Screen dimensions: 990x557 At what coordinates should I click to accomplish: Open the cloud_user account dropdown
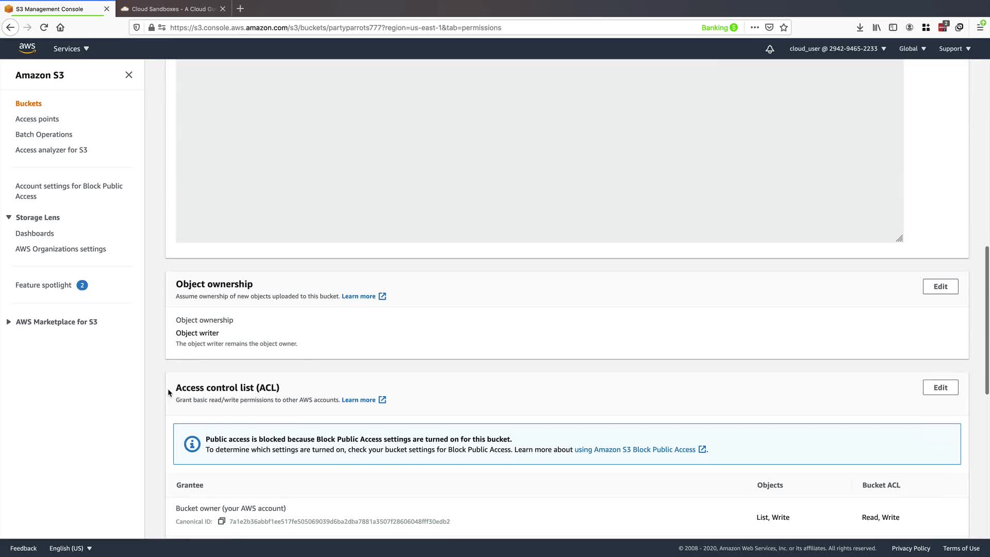click(x=837, y=48)
